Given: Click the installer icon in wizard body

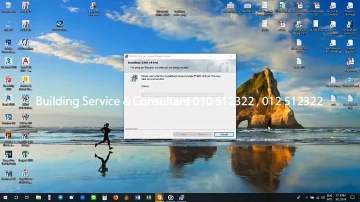Looking at the screenshot, I should tap(134, 78).
